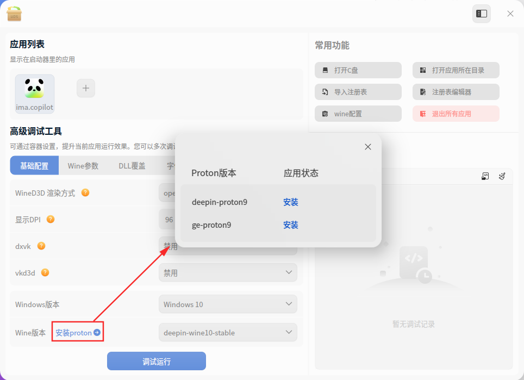Select the ima.copilot panda app
Image resolution: width=524 pixels, height=380 pixels.
tap(34, 94)
